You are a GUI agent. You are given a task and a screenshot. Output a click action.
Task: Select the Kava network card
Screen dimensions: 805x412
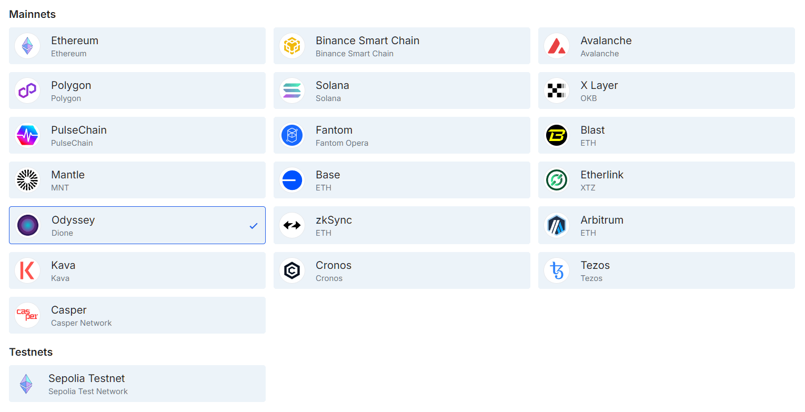(137, 270)
